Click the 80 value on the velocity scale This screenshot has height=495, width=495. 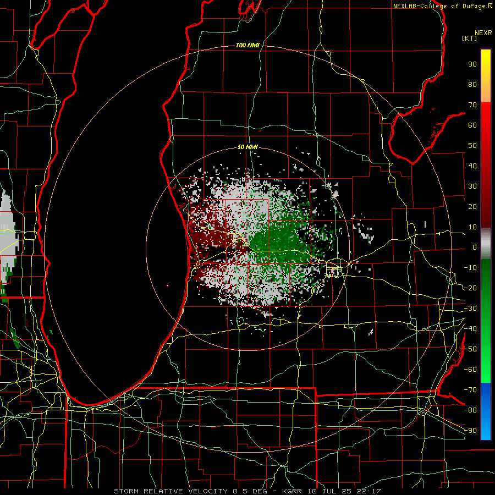(x=472, y=85)
